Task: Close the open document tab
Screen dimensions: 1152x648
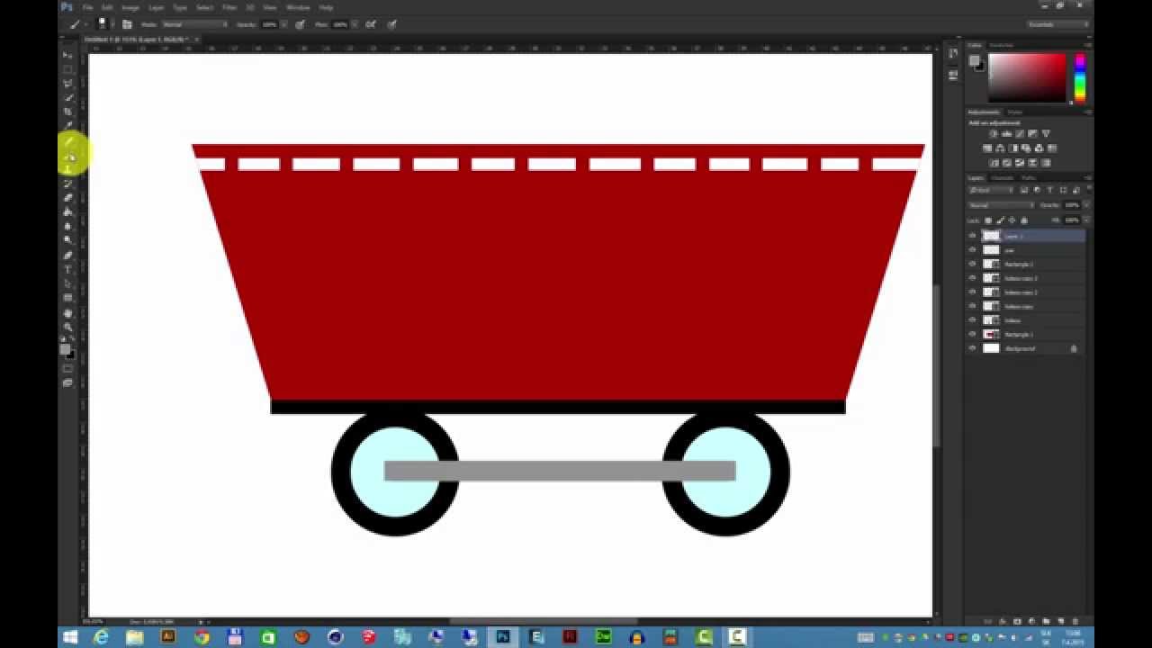Action: click(x=196, y=40)
